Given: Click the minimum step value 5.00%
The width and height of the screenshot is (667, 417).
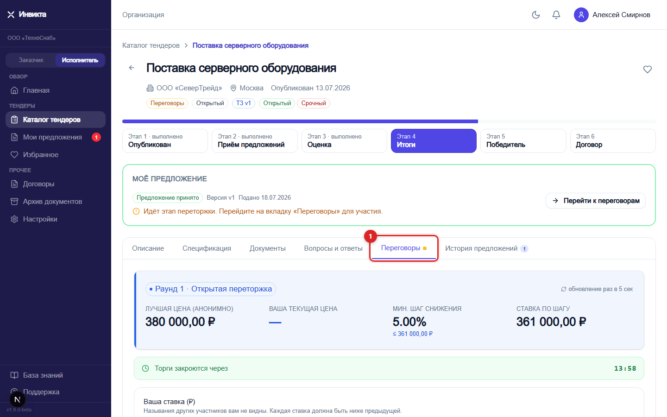Looking at the screenshot, I should coord(409,322).
